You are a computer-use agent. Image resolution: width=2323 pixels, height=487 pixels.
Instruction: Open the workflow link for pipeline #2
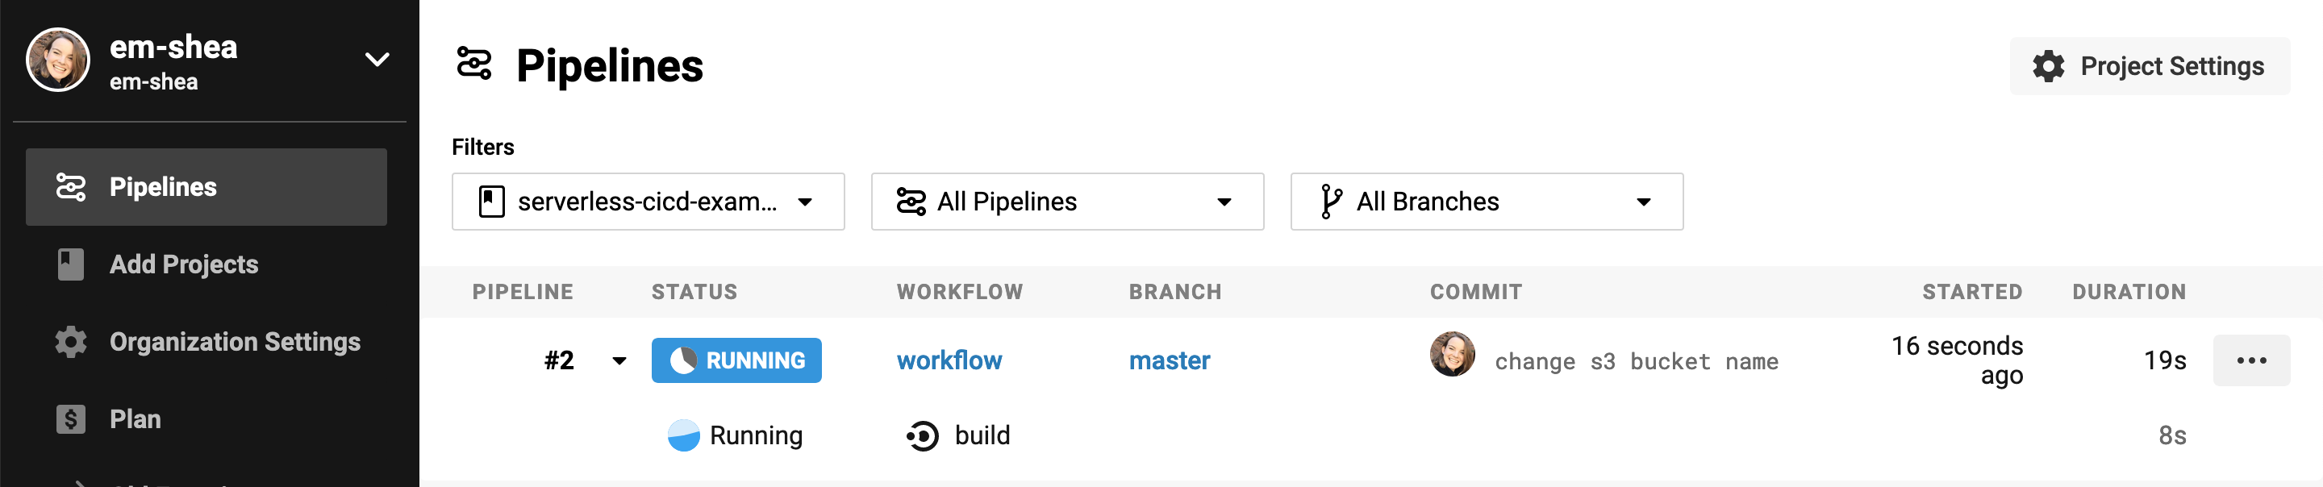click(x=949, y=360)
